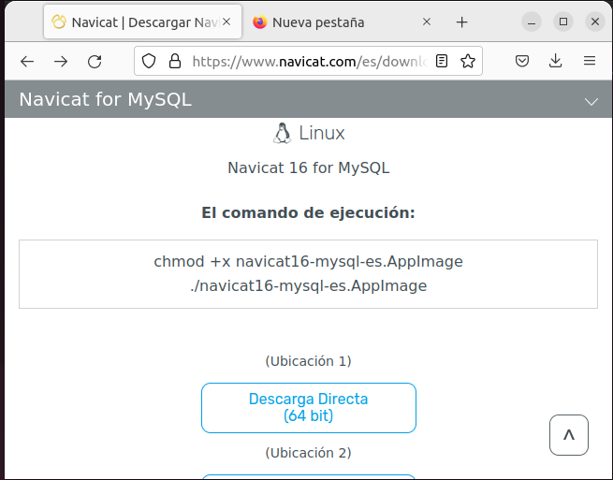Show site security info via padlock
This screenshot has width=613, height=480.
coord(174,61)
